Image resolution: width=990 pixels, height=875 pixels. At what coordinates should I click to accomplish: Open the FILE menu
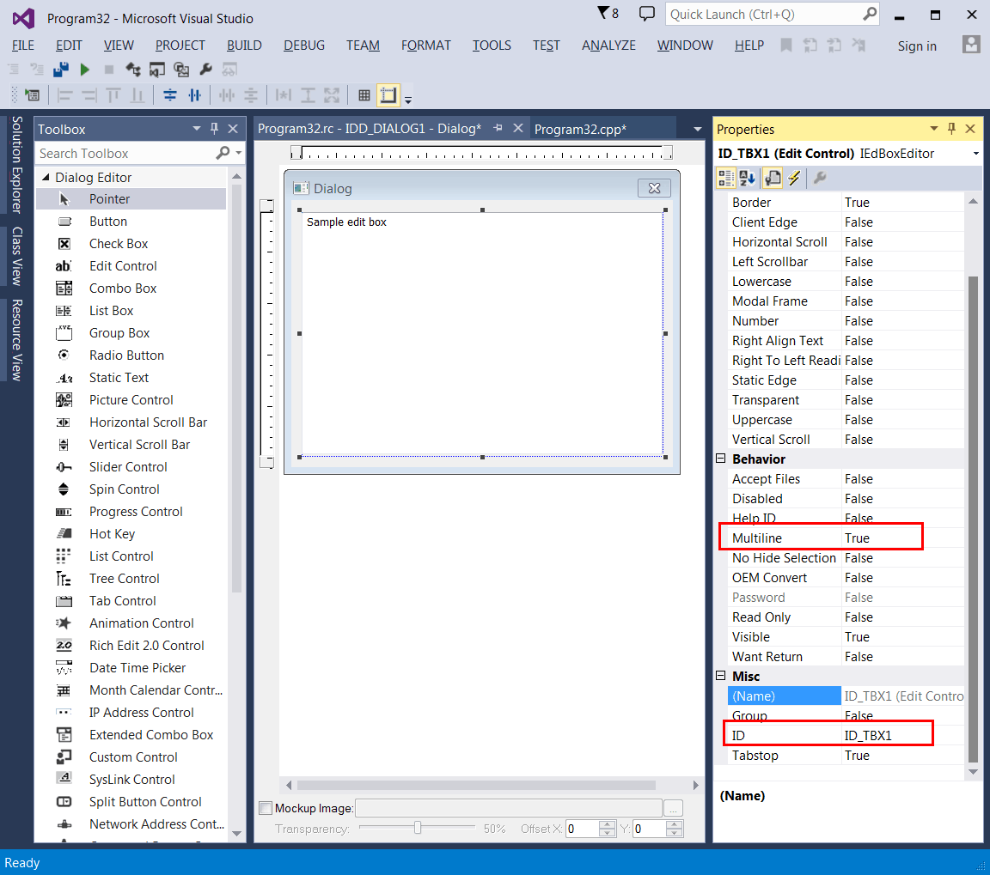click(x=23, y=46)
